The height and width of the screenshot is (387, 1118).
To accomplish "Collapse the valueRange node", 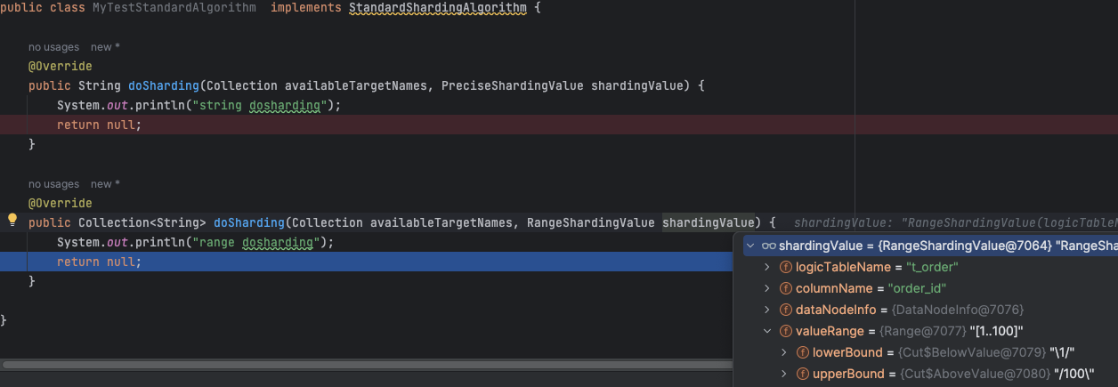I will [767, 331].
